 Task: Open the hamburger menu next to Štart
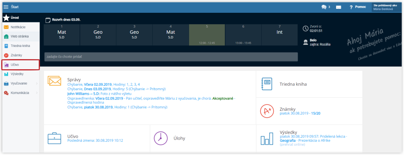[x=6, y=7]
